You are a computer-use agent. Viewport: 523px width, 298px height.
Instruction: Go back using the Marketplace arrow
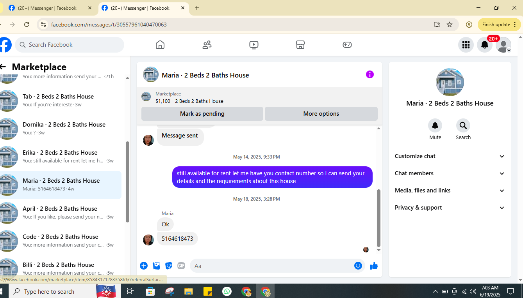[x=3, y=67]
